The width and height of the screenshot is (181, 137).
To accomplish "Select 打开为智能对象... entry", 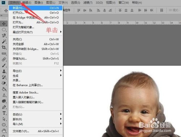I will pos(36,27).
